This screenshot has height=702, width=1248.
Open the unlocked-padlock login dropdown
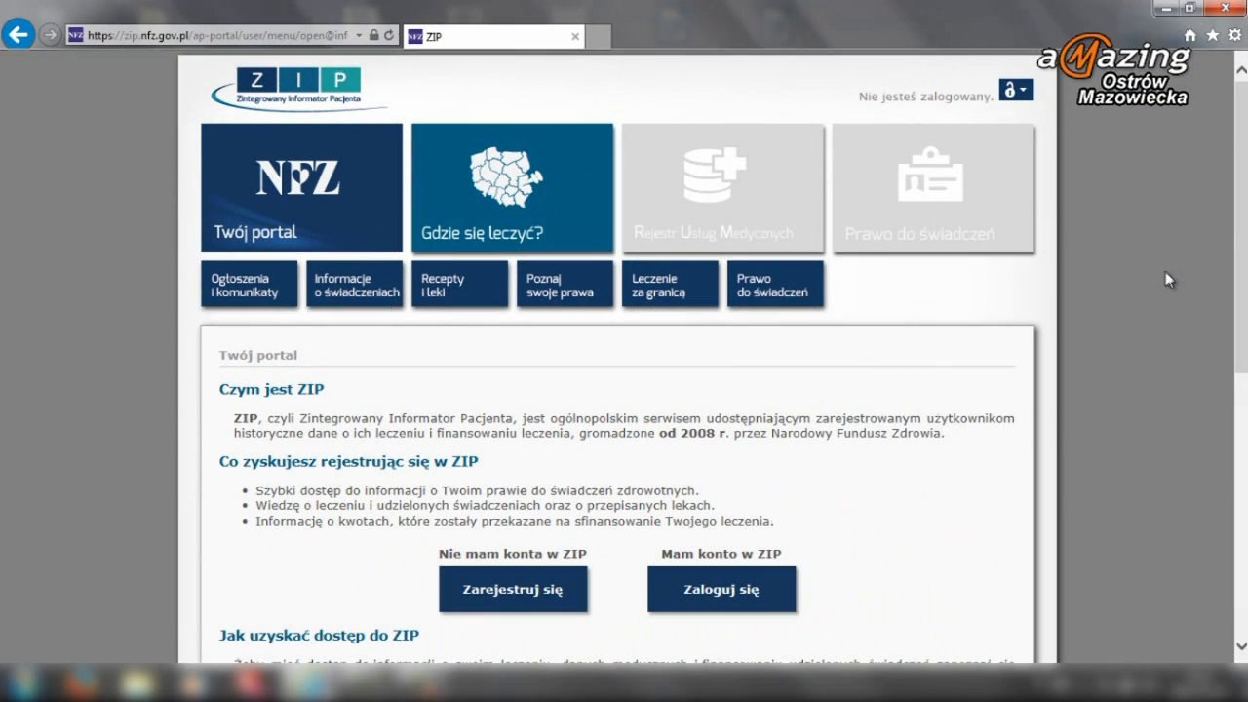coord(1016,90)
